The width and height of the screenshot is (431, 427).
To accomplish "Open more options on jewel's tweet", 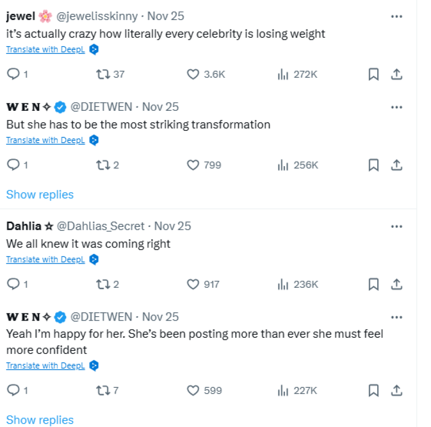I will coord(396,16).
